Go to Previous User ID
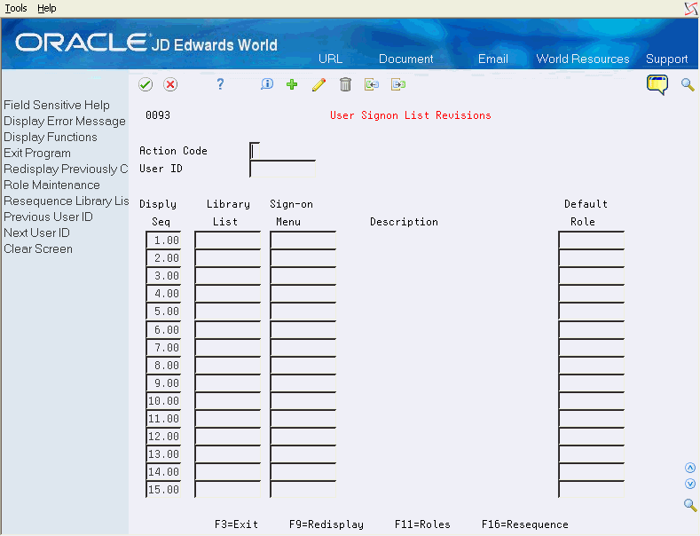The image size is (700, 536). click(x=48, y=217)
